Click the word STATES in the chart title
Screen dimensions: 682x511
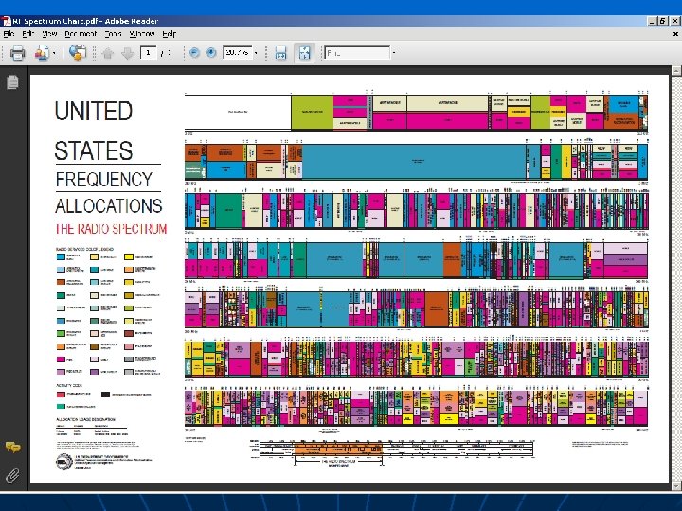[94, 150]
